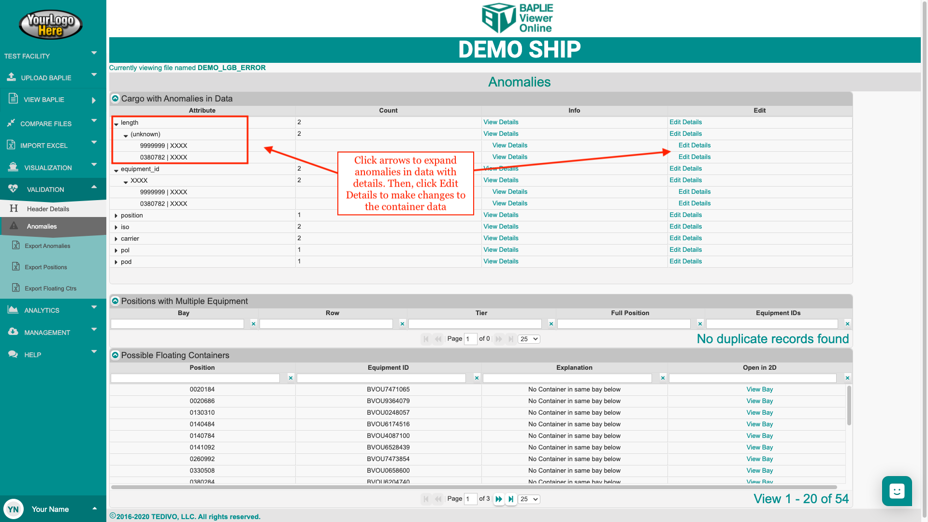
Task: Open the chat assistant smiley widget
Action: (897, 491)
